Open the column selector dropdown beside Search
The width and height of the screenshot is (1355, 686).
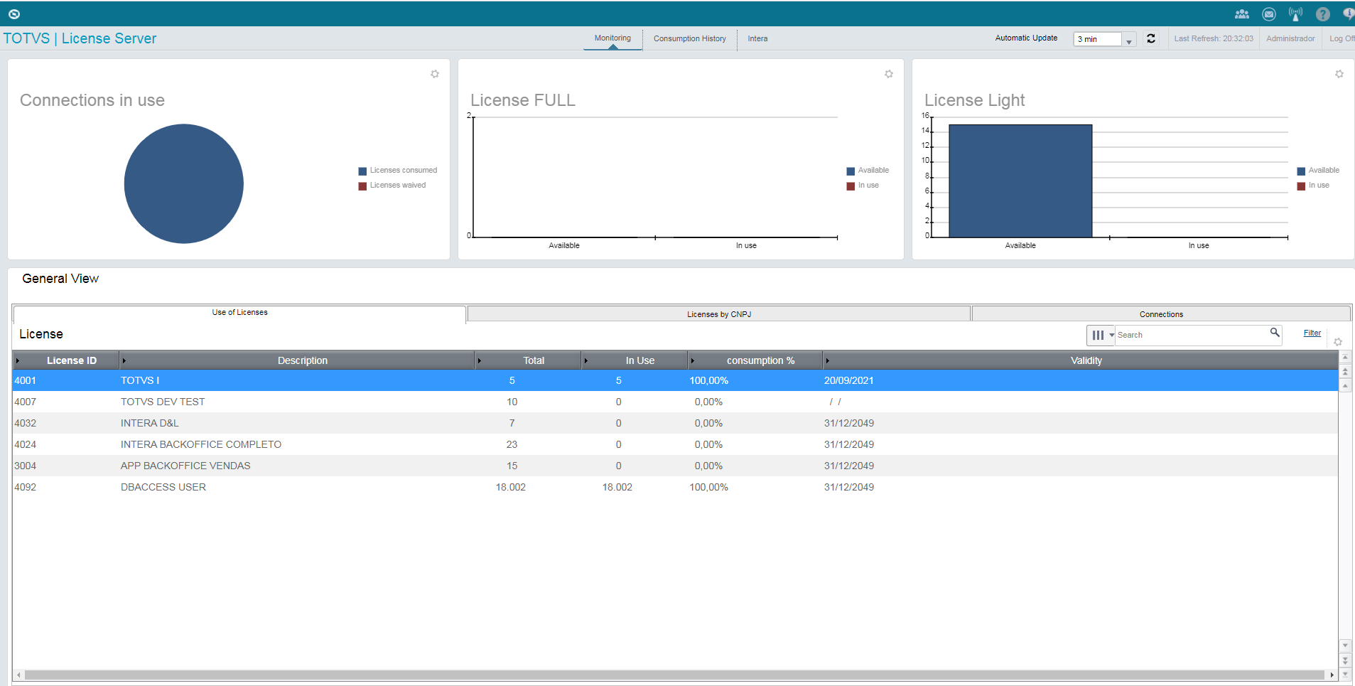pos(1101,335)
